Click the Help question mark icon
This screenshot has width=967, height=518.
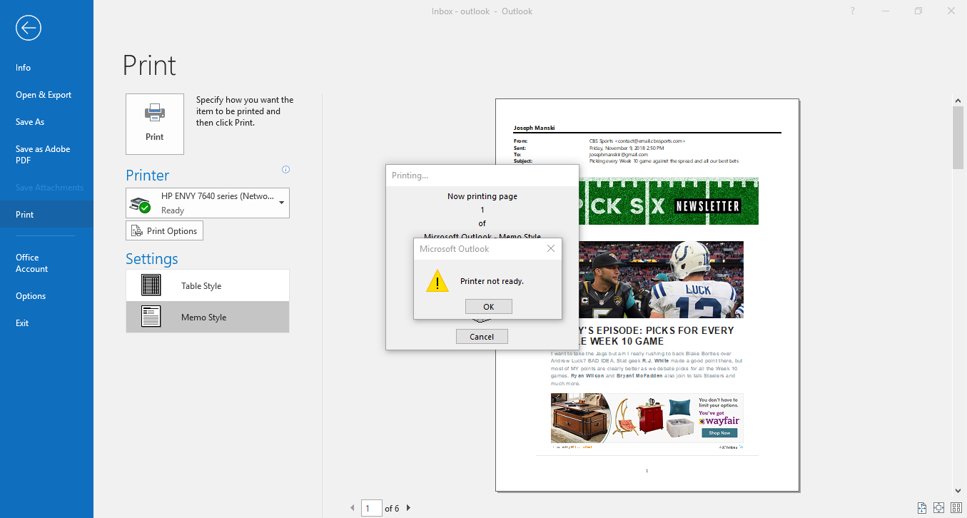[x=853, y=11]
